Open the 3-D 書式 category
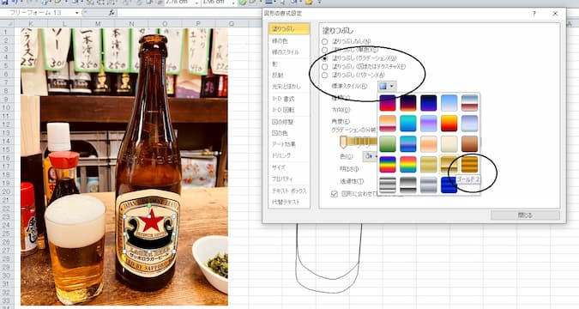Image resolution: width=579 pixels, height=309 pixels. 289,99
